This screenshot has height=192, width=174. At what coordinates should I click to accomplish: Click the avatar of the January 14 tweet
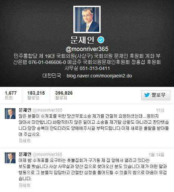[10, 158]
